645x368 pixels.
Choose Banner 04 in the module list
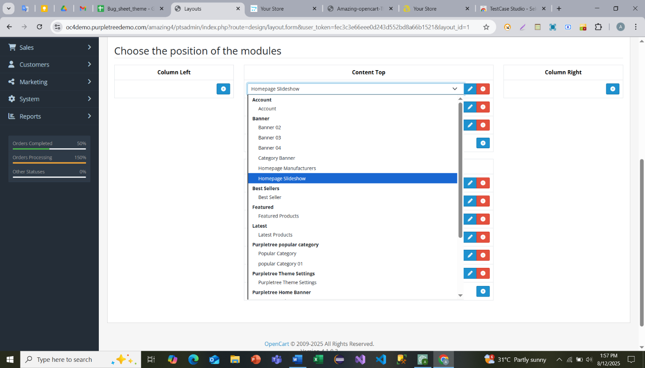click(x=352, y=148)
